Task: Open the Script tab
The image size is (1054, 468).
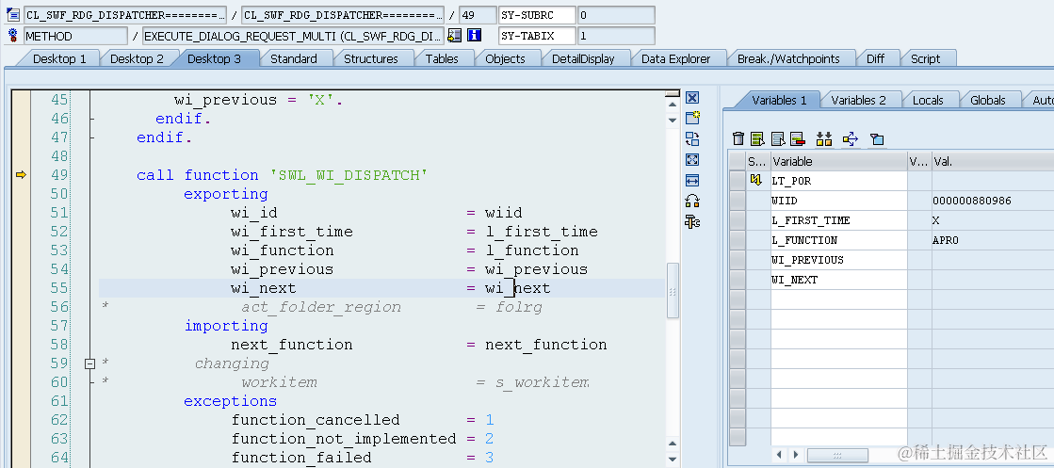Action: [926, 58]
